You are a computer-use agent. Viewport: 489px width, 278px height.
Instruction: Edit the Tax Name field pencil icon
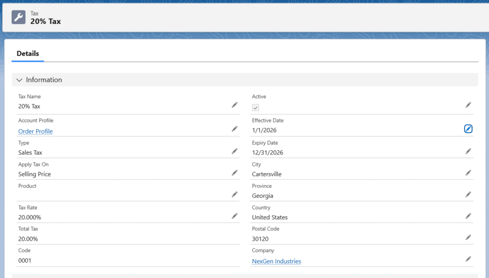234,105
